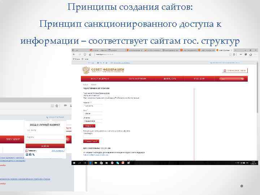Open the Windows Start button
260x195 pixels.
tap(74, 163)
